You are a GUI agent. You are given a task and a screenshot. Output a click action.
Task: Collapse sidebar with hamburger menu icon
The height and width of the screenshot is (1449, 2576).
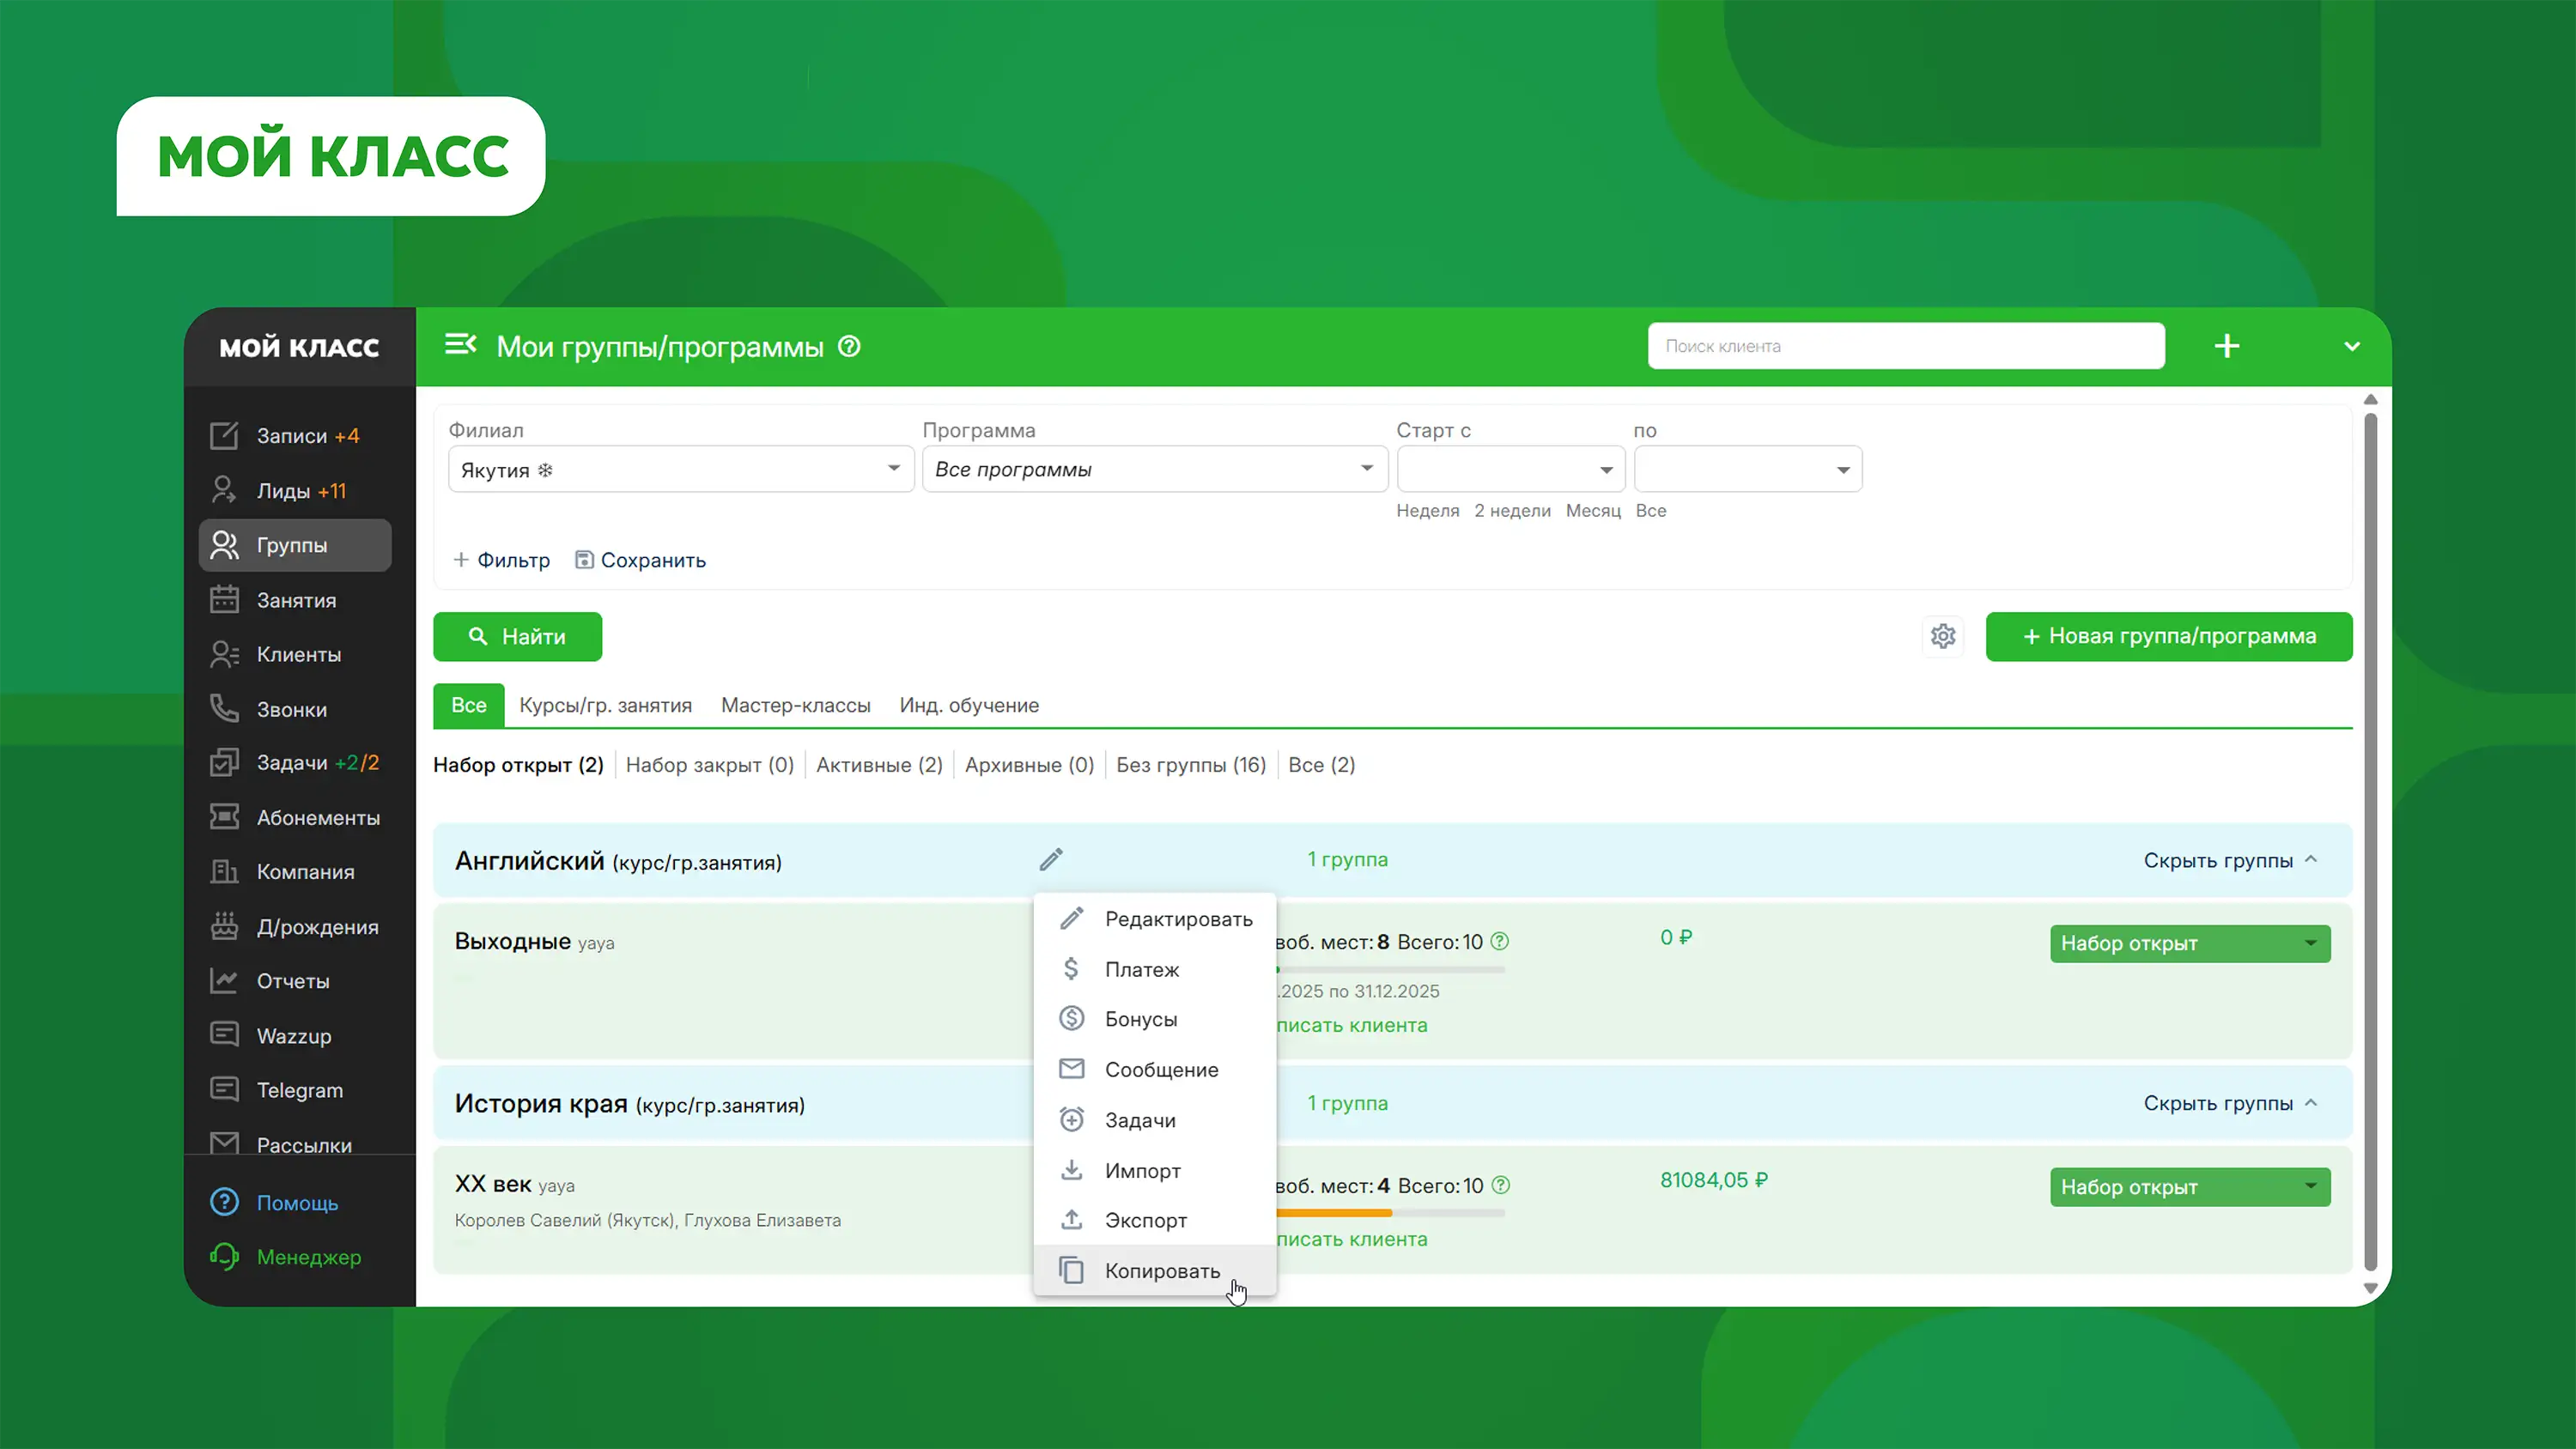point(460,345)
